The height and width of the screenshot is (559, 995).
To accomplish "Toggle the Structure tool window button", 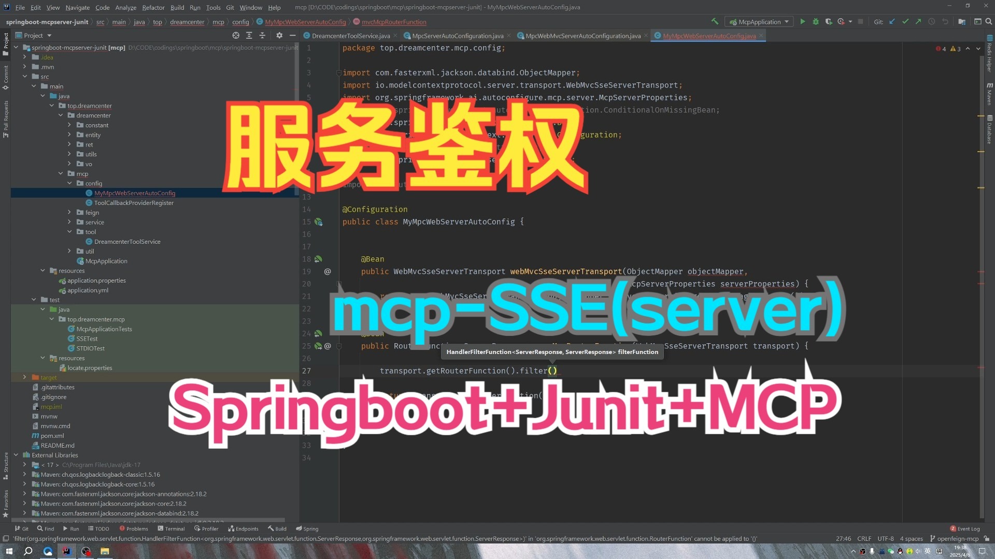I will point(6,466).
